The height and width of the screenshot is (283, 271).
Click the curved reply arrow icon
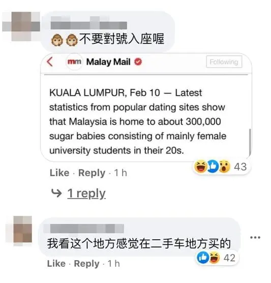coord(56,193)
